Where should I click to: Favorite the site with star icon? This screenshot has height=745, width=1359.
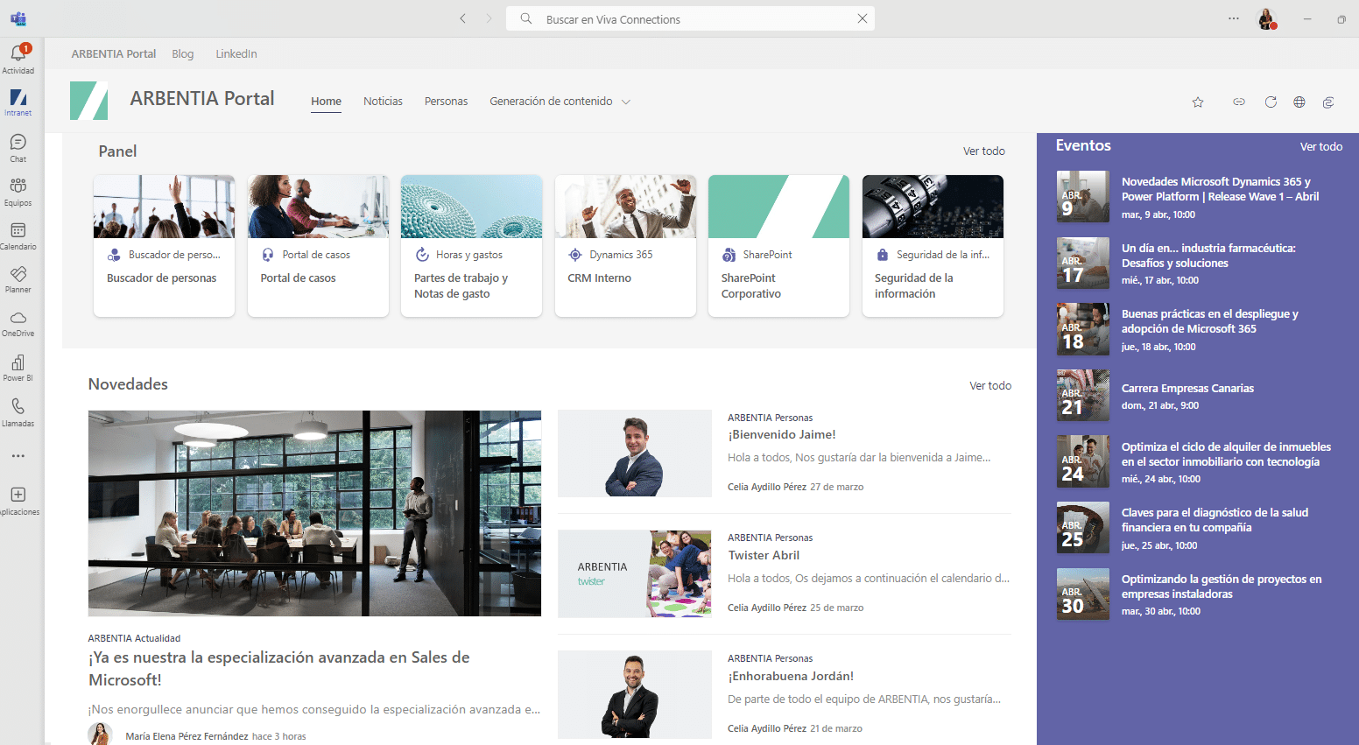tap(1198, 102)
